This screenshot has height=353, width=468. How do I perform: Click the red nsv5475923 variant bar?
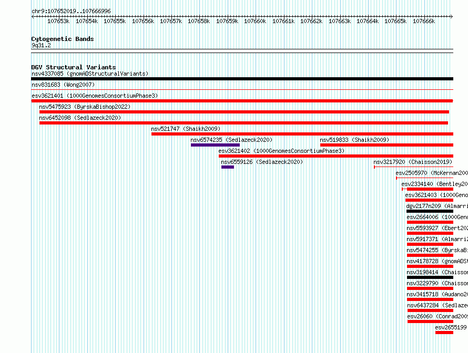coord(244,112)
